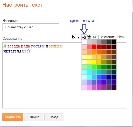Pick the medium gray swatch in the middle of the gray row

pyautogui.click(x=99, y=42)
